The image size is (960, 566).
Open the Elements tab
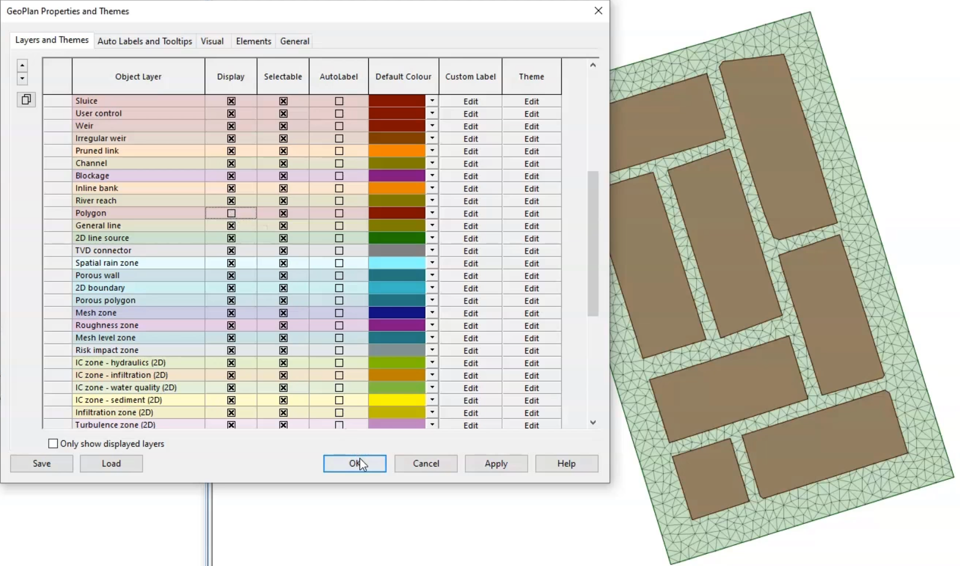(x=253, y=41)
